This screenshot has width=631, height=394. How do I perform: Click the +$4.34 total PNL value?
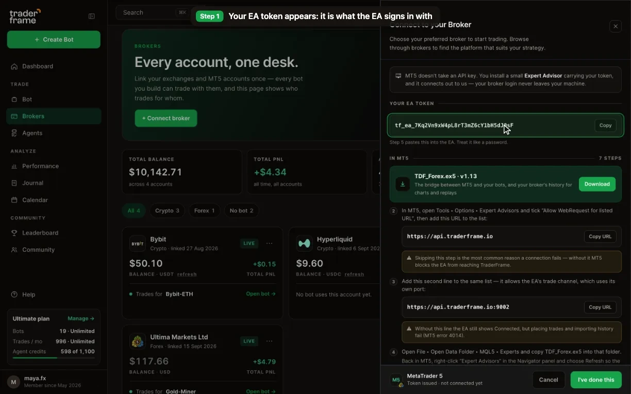[x=270, y=172]
